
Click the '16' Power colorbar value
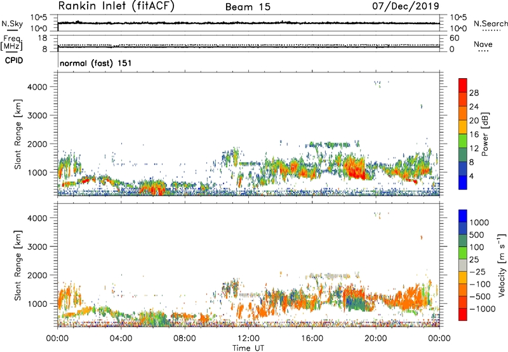click(x=474, y=135)
